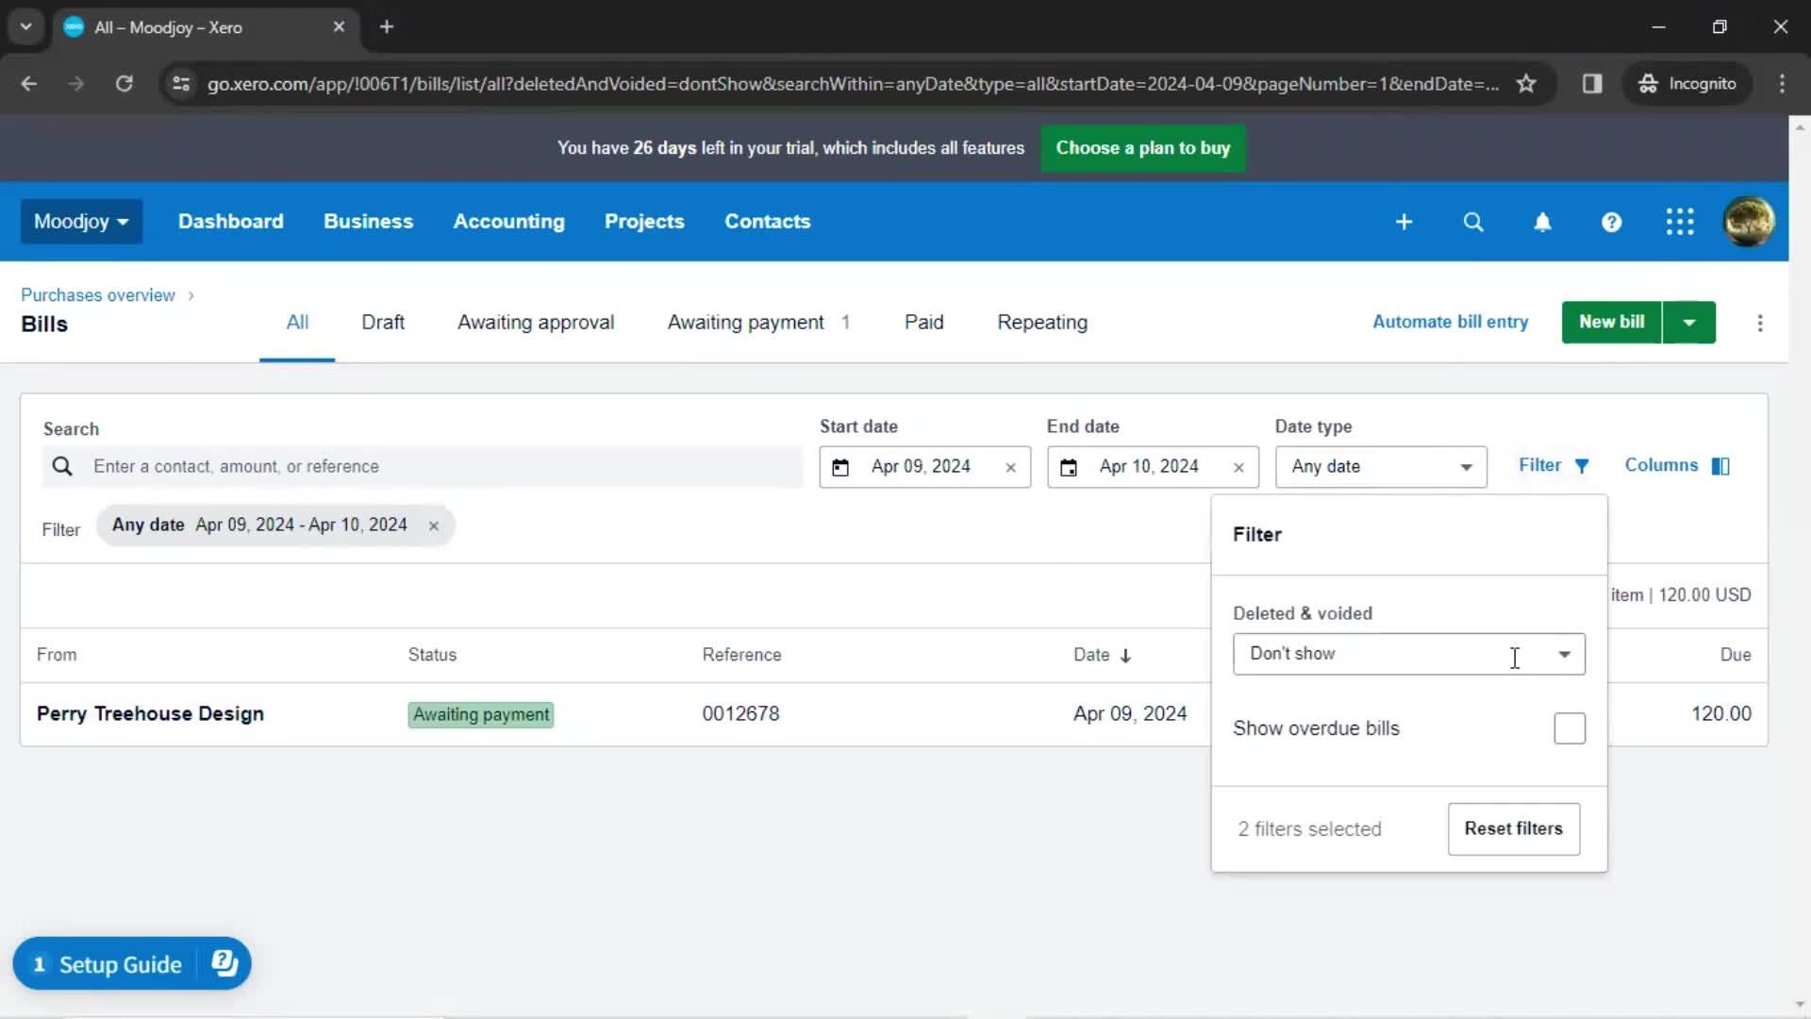Click the Filter funnel button
This screenshot has width=1811, height=1019.
tap(1553, 465)
